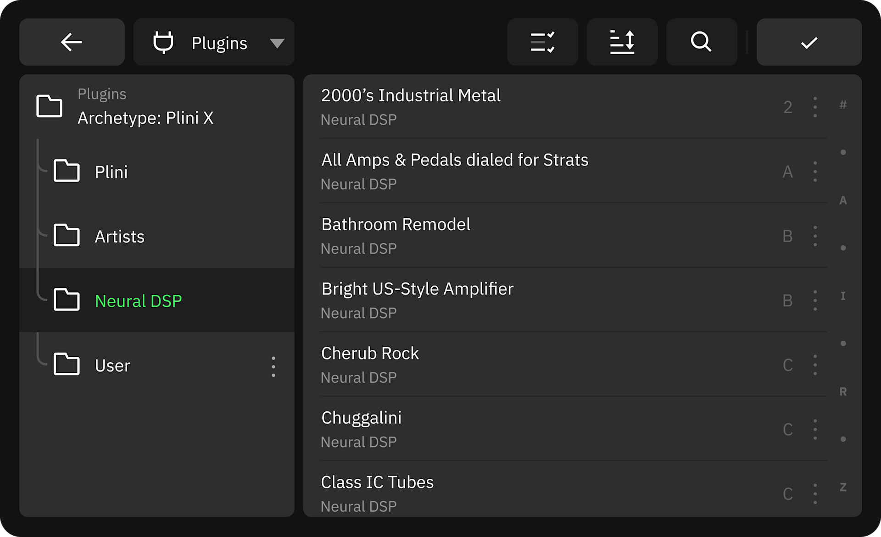Image resolution: width=881 pixels, height=537 pixels.
Task: Jump to letter Z in index
Action: point(843,487)
